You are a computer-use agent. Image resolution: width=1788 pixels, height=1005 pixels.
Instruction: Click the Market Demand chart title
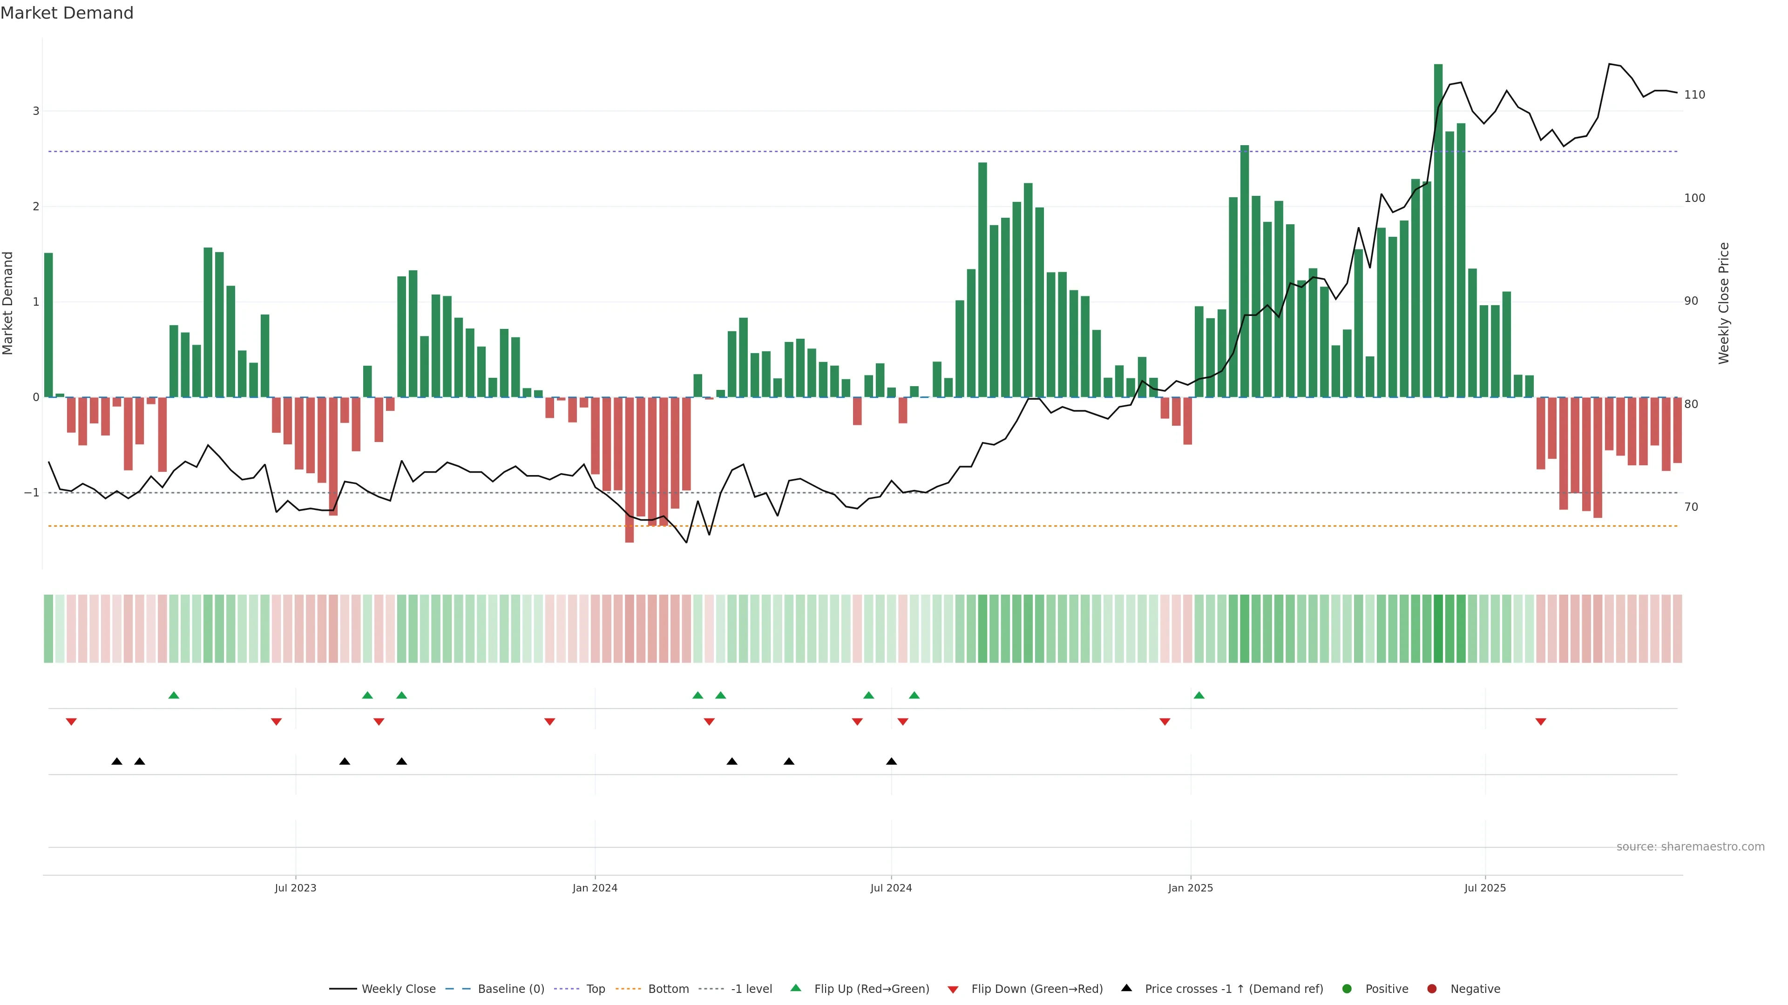pyautogui.click(x=67, y=13)
